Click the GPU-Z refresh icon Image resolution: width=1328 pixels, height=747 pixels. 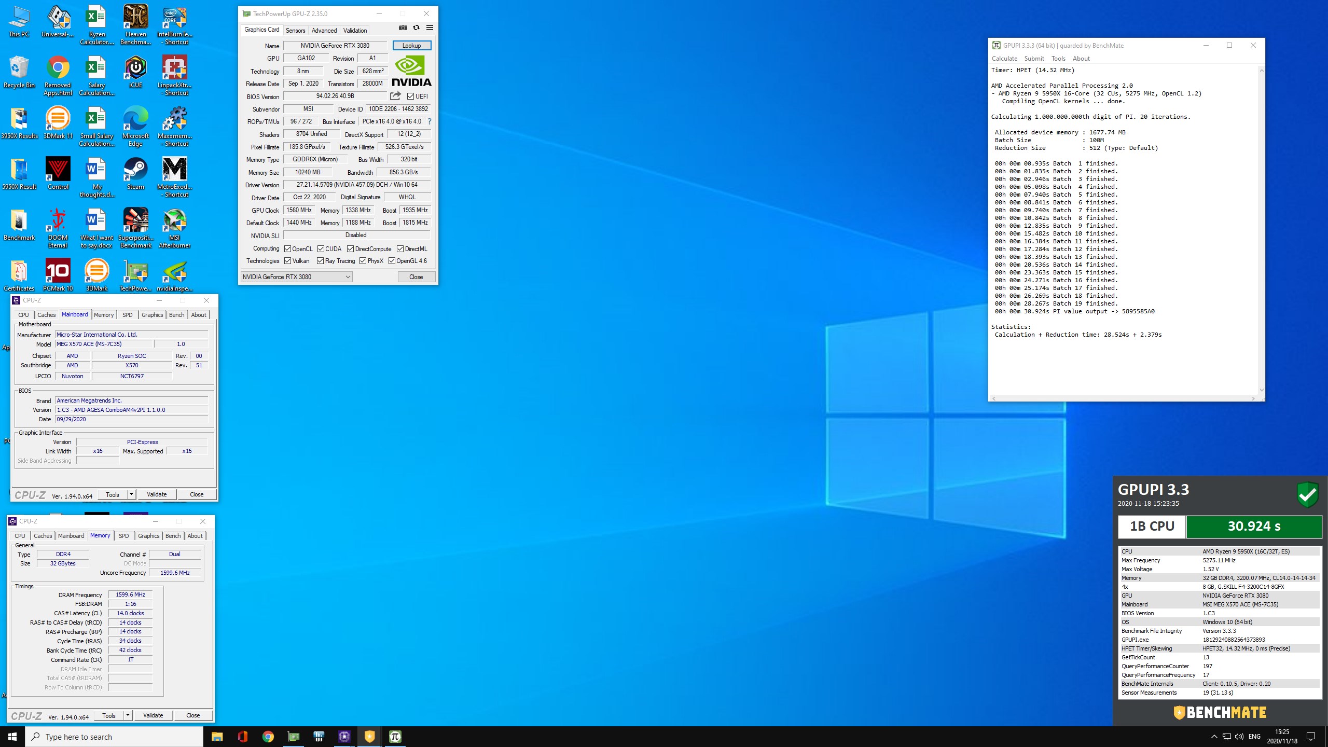click(x=416, y=28)
